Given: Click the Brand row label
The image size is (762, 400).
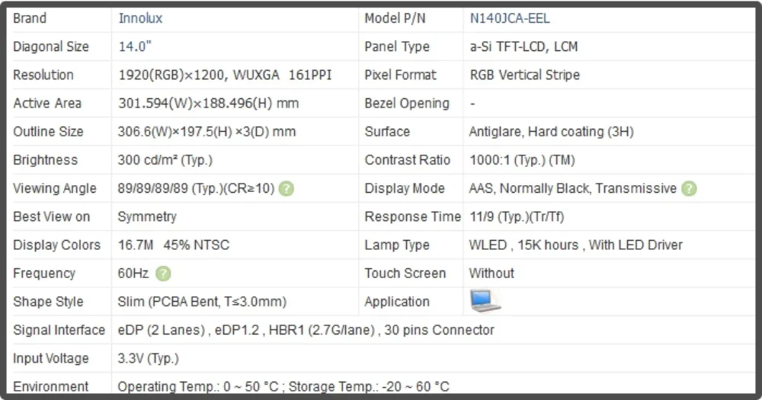Looking at the screenshot, I should 30,18.
